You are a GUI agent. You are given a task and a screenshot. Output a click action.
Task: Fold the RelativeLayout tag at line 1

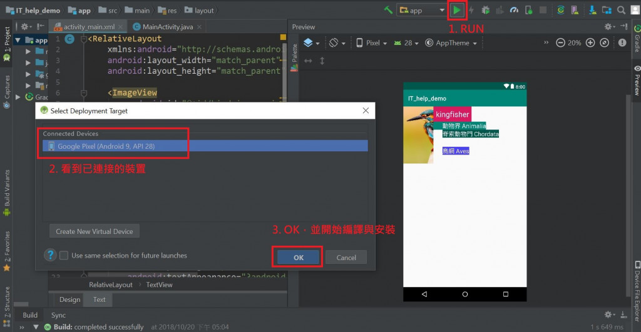coord(84,39)
